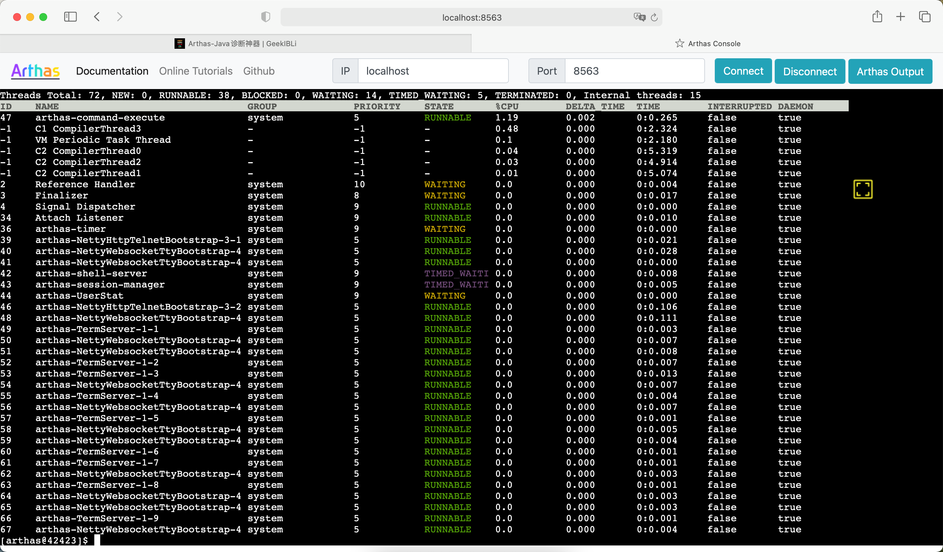943x552 pixels.
Task: Click the arthas-timer thread name
Action: (70, 229)
